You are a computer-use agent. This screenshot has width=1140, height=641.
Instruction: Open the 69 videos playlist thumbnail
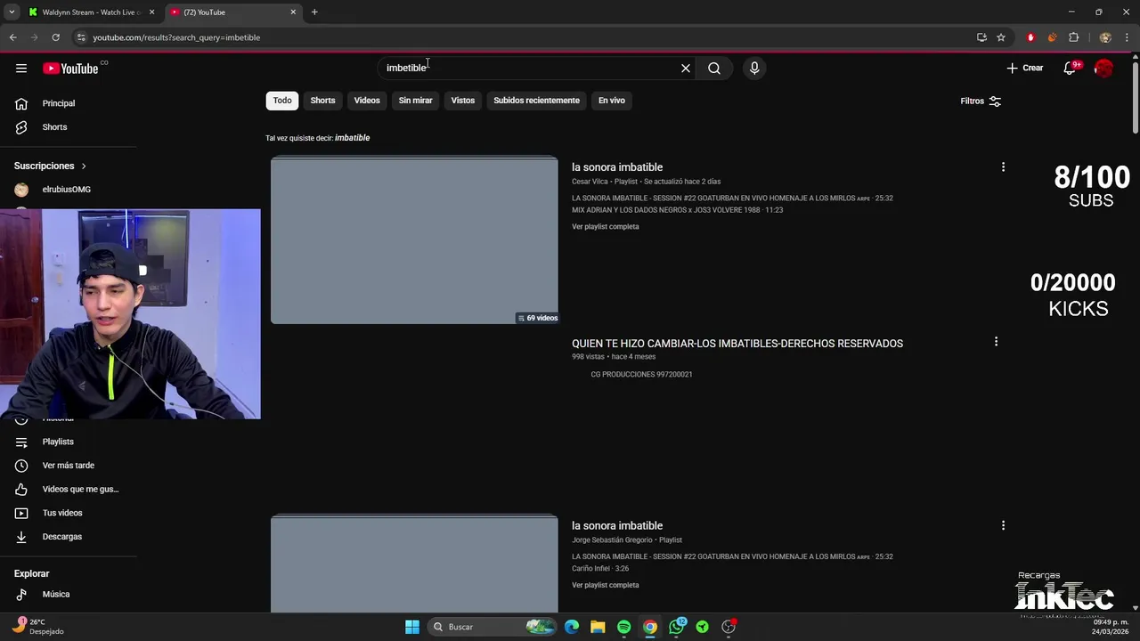tap(414, 240)
